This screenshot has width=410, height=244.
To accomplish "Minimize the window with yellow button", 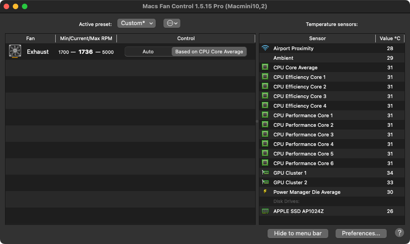I will point(16,6).
